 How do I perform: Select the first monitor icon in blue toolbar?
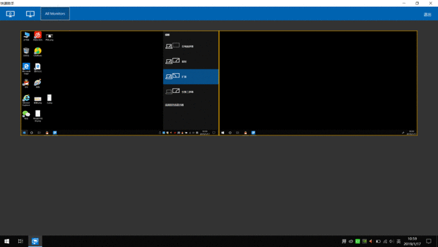[10, 14]
